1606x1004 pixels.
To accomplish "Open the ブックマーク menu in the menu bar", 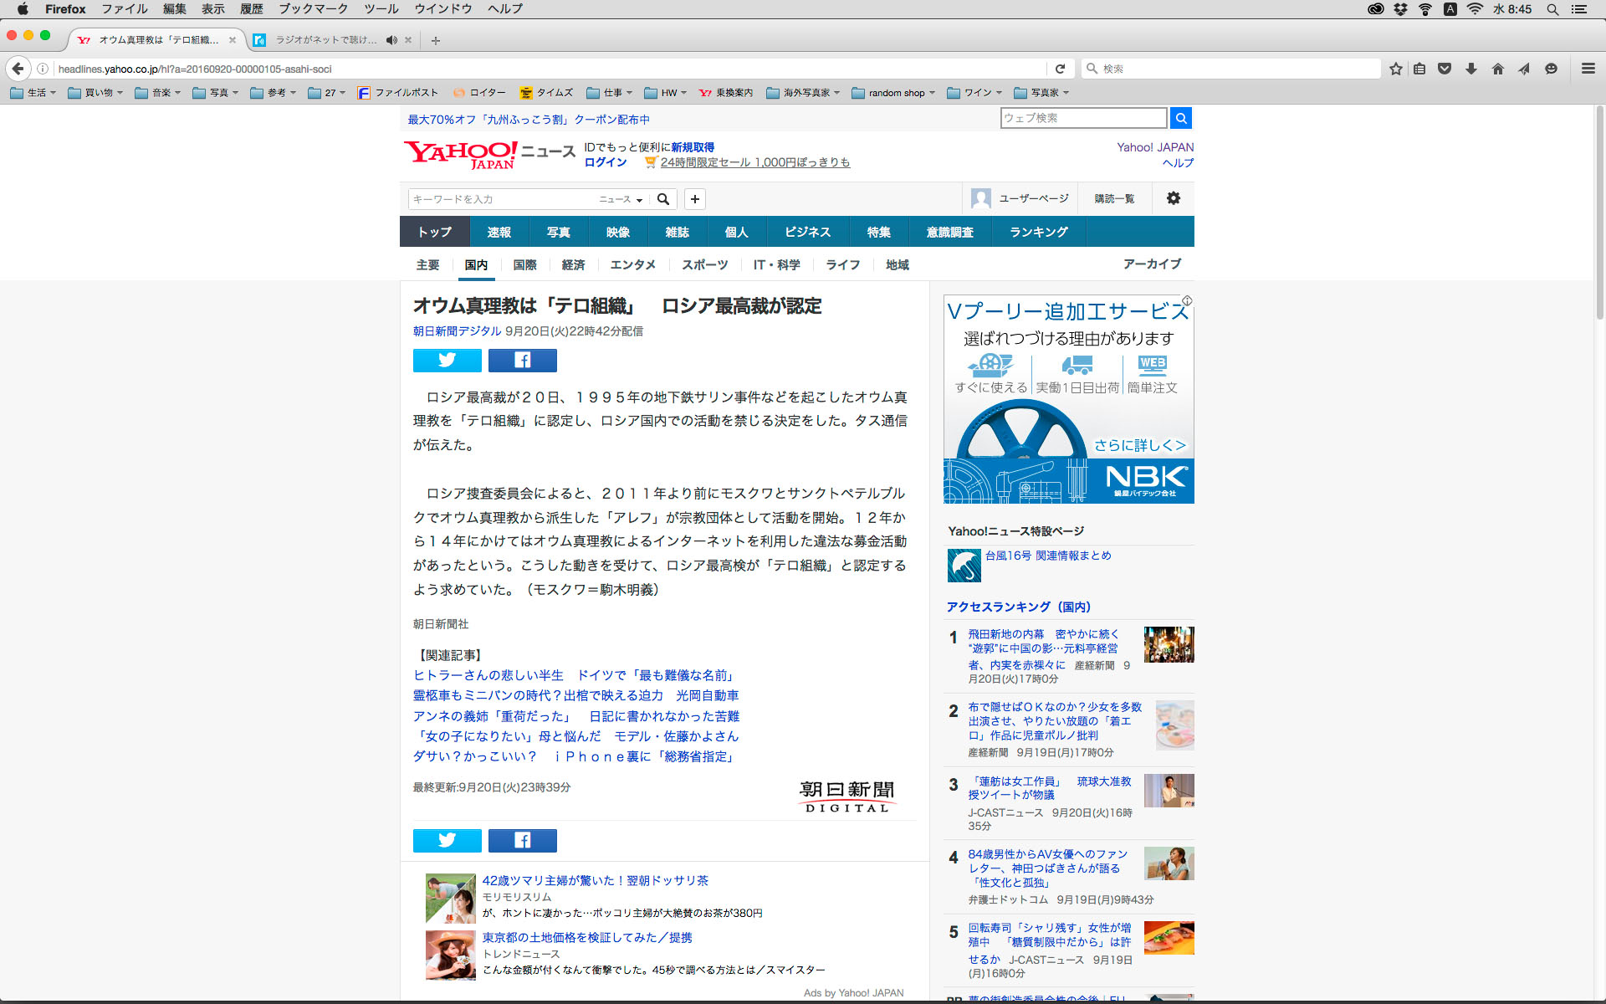I will [313, 9].
